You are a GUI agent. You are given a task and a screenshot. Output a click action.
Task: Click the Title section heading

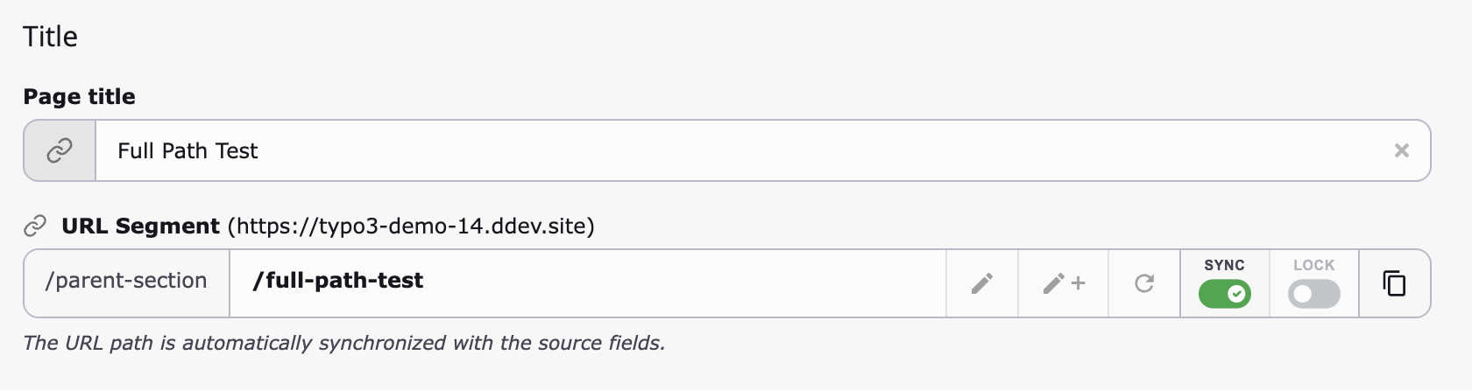tap(50, 37)
